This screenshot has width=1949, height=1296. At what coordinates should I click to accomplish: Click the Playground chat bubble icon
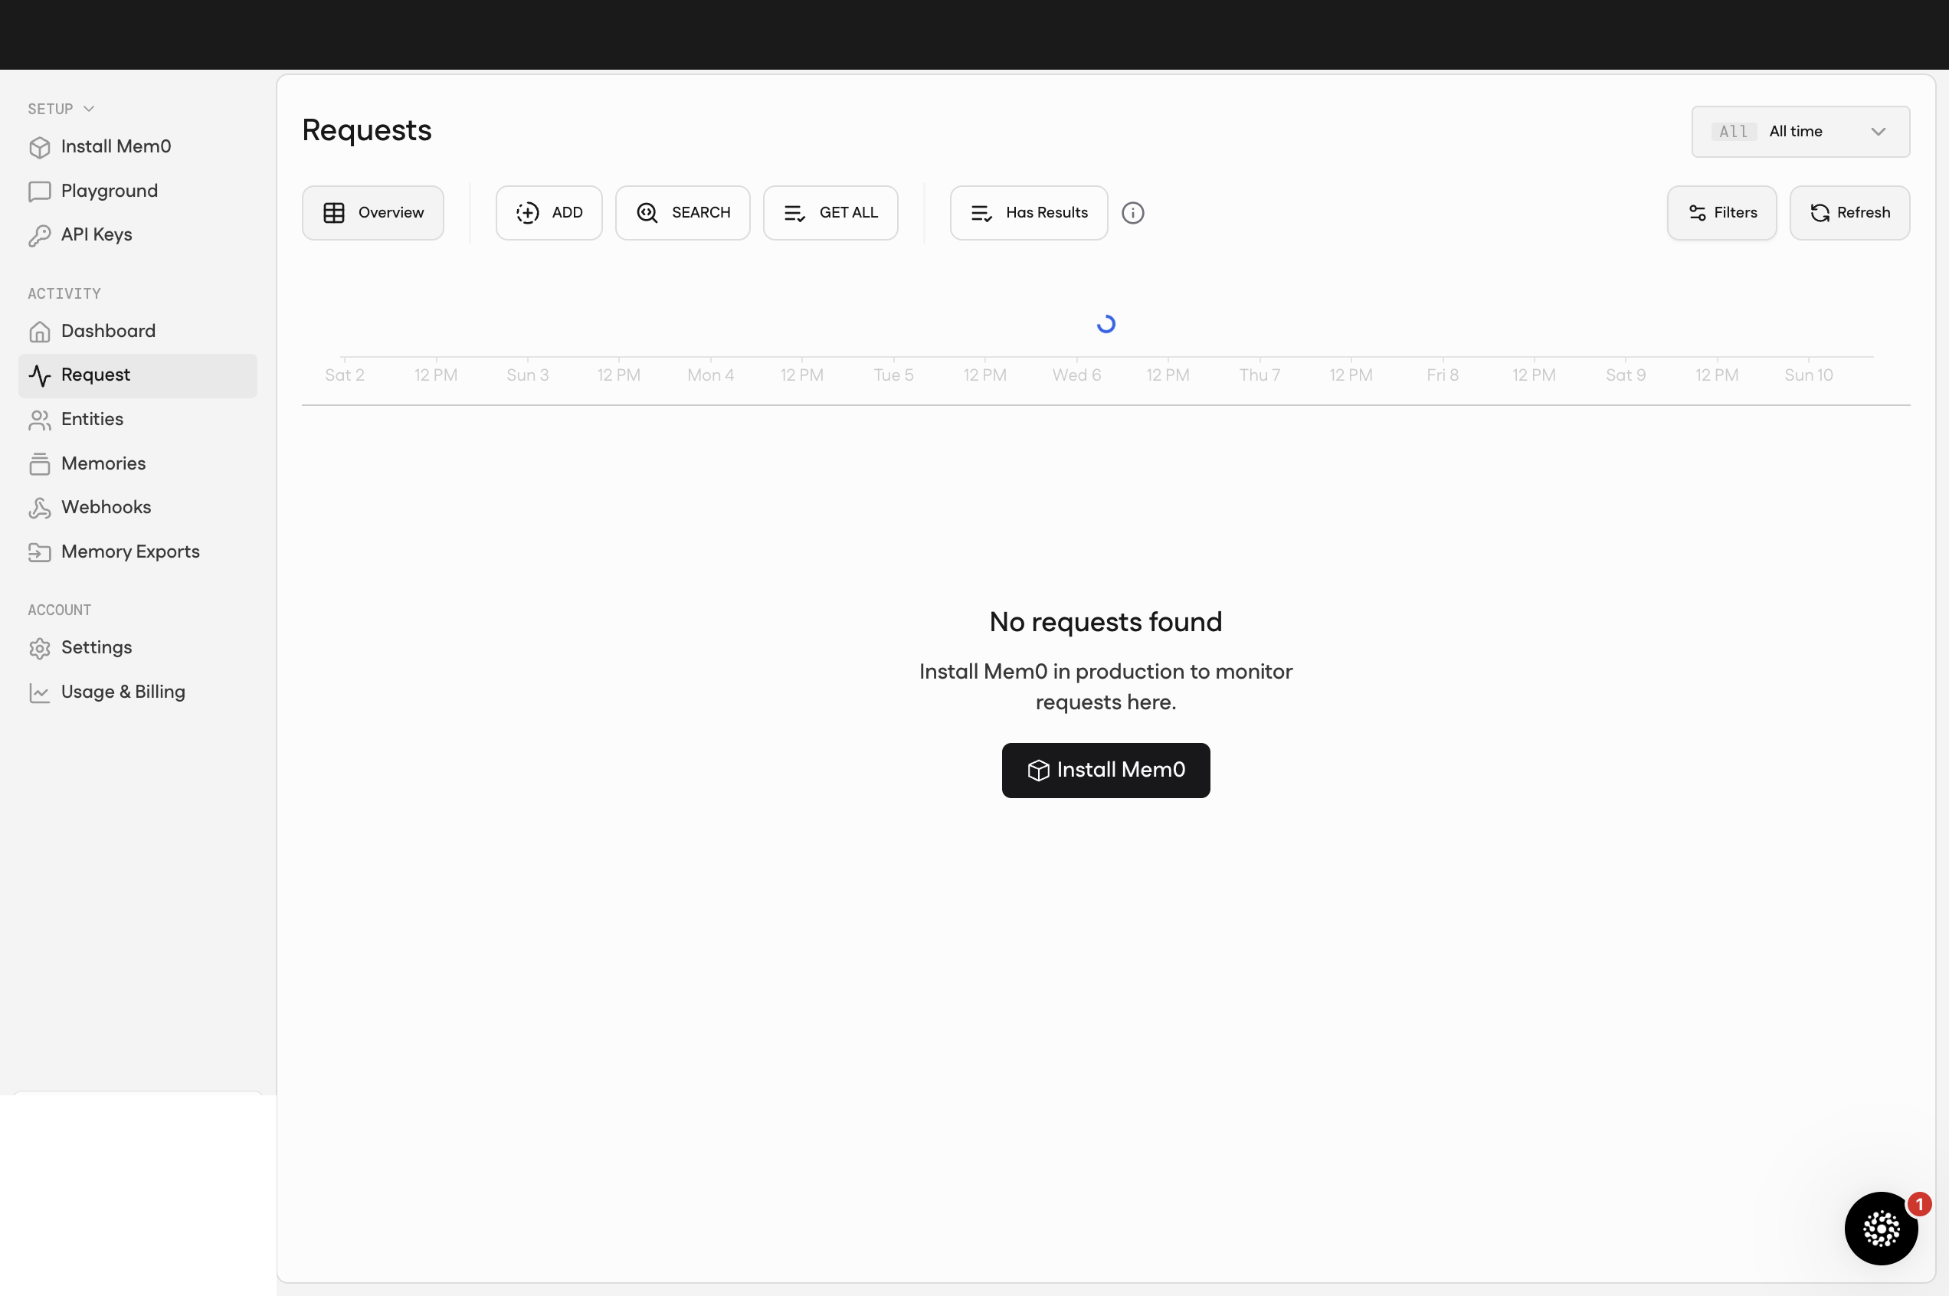click(x=40, y=191)
